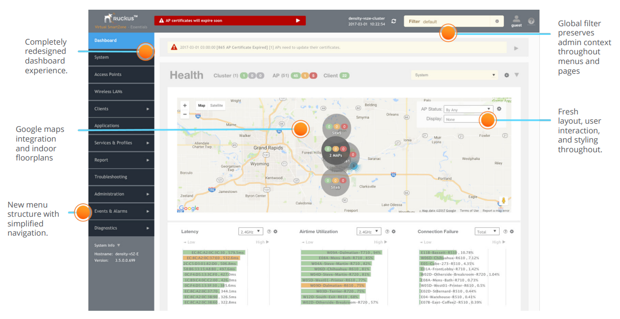Collapse the Health panel with the arrow
Screen dimensions: 620x319
(x=517, y=75)
